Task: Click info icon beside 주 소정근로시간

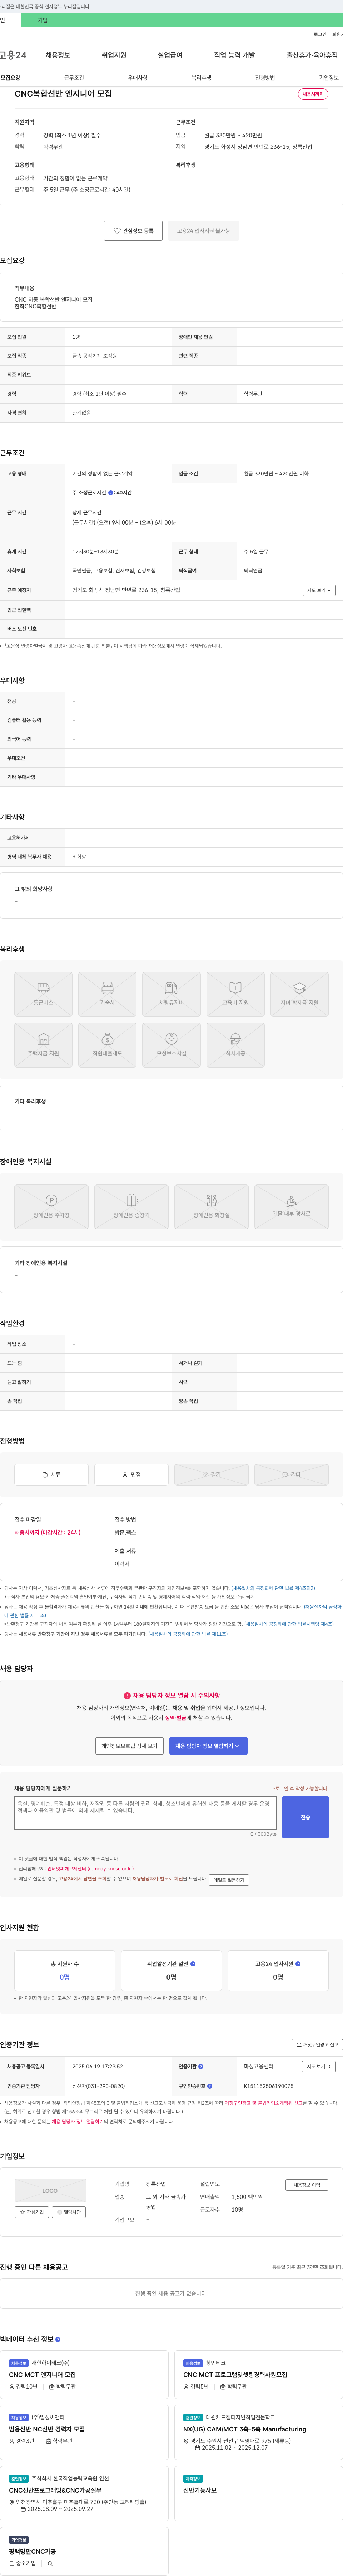Action: click(111, 492)
